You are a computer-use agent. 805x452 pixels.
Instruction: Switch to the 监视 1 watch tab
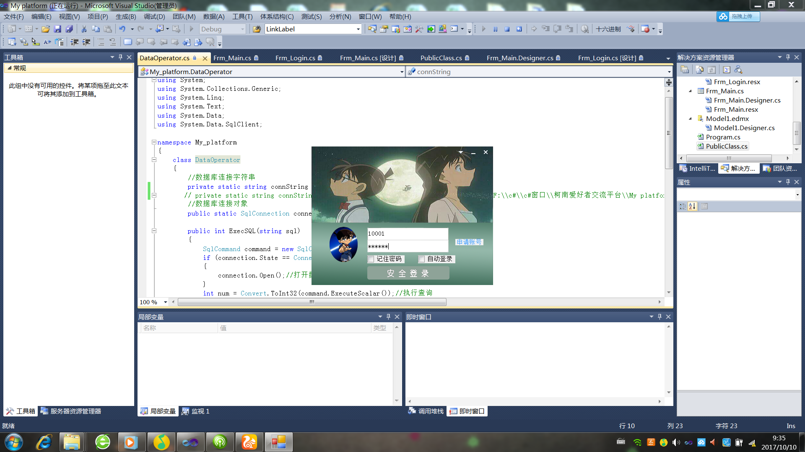(x=196, y=411)
